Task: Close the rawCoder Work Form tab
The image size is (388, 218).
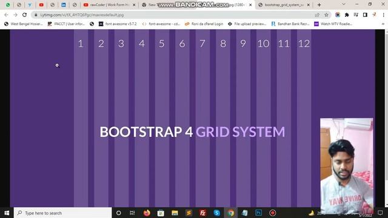Action: tap(134, 5)
